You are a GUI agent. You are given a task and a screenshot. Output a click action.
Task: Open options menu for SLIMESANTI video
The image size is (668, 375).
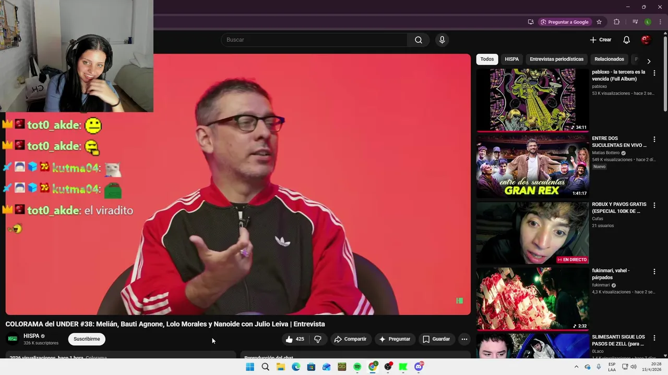[654, 337]
